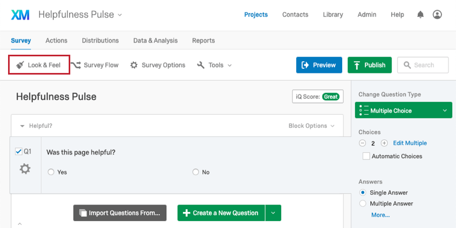The image size is (456, 228).
Task: Click the XM logo icon
Action: tap(20, 14)
